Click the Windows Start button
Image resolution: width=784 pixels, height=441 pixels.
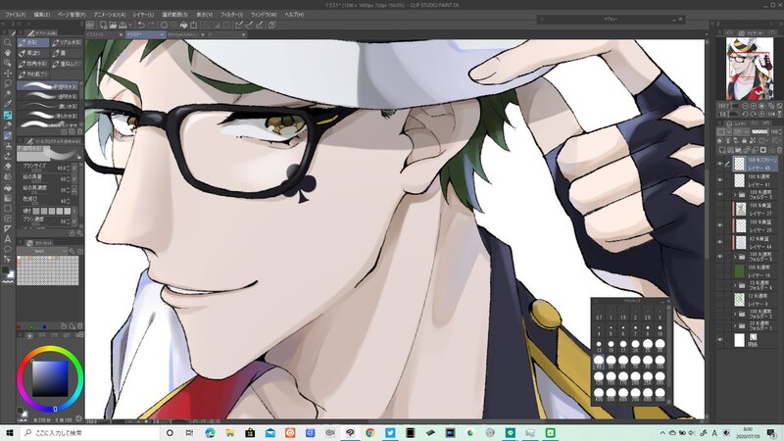[x=10, y=432]
